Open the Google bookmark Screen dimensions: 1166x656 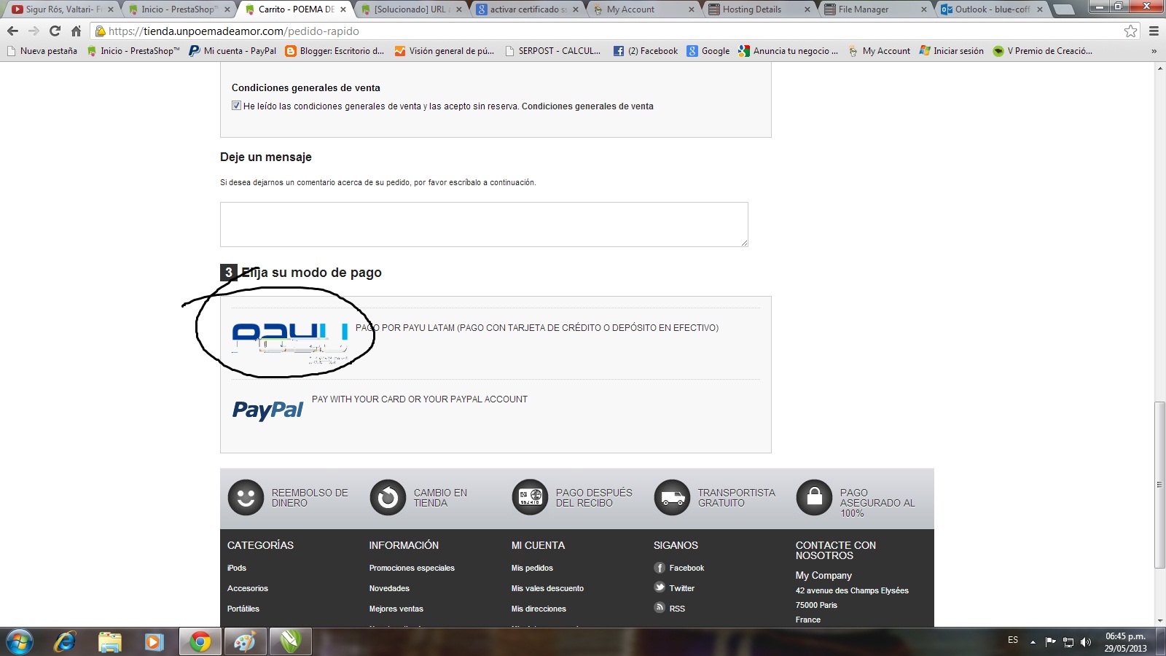click(708, 51)
